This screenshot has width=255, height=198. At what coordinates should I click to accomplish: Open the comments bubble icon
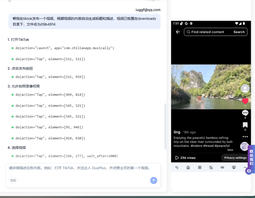[x=245, y=113]
